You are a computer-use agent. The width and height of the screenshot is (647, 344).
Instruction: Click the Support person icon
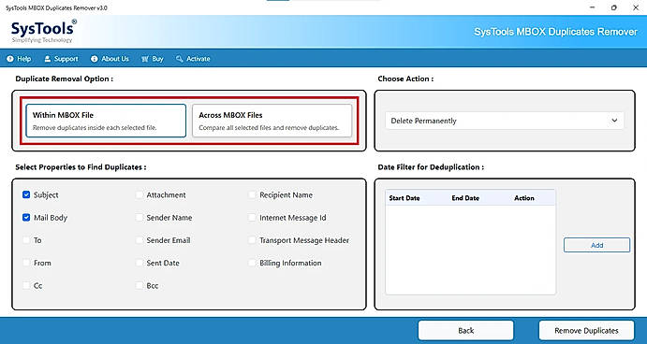point(48,59)
